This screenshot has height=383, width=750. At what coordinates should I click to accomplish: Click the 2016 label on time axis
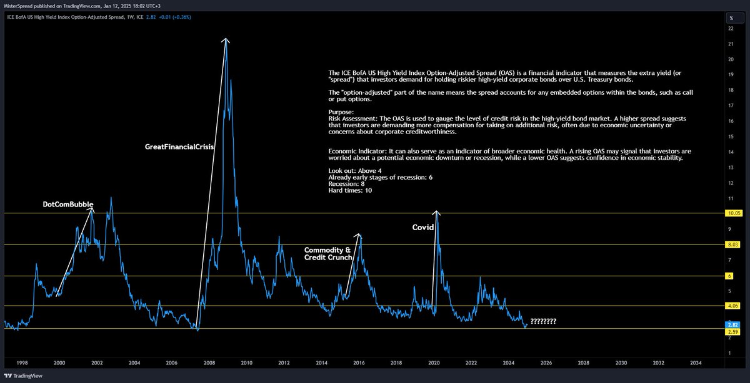click(359, 362)
